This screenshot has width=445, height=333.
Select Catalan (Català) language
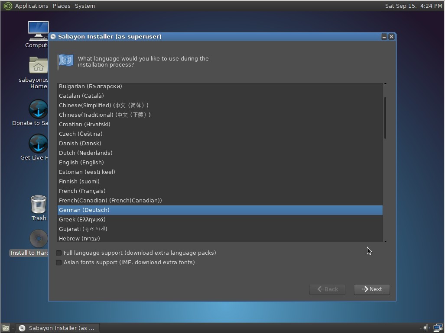point(220,96)
